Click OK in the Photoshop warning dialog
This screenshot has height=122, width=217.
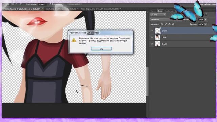click(x=101, y=49)
